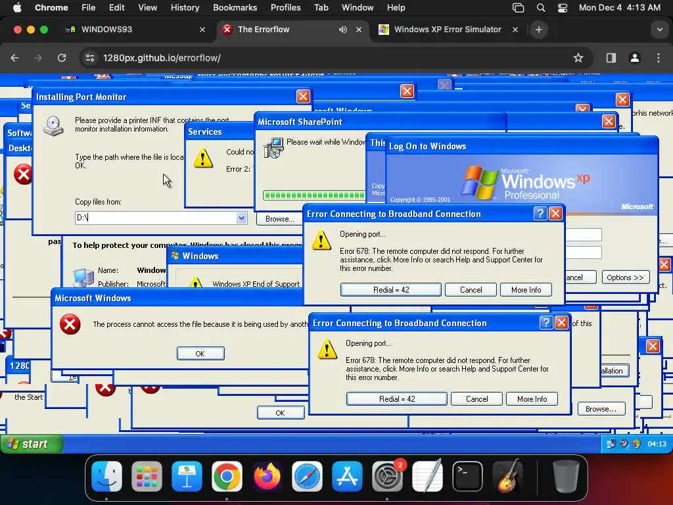This screenshot has height=505, width=673.
Task: Open the File menu
Action: [89, 8]
